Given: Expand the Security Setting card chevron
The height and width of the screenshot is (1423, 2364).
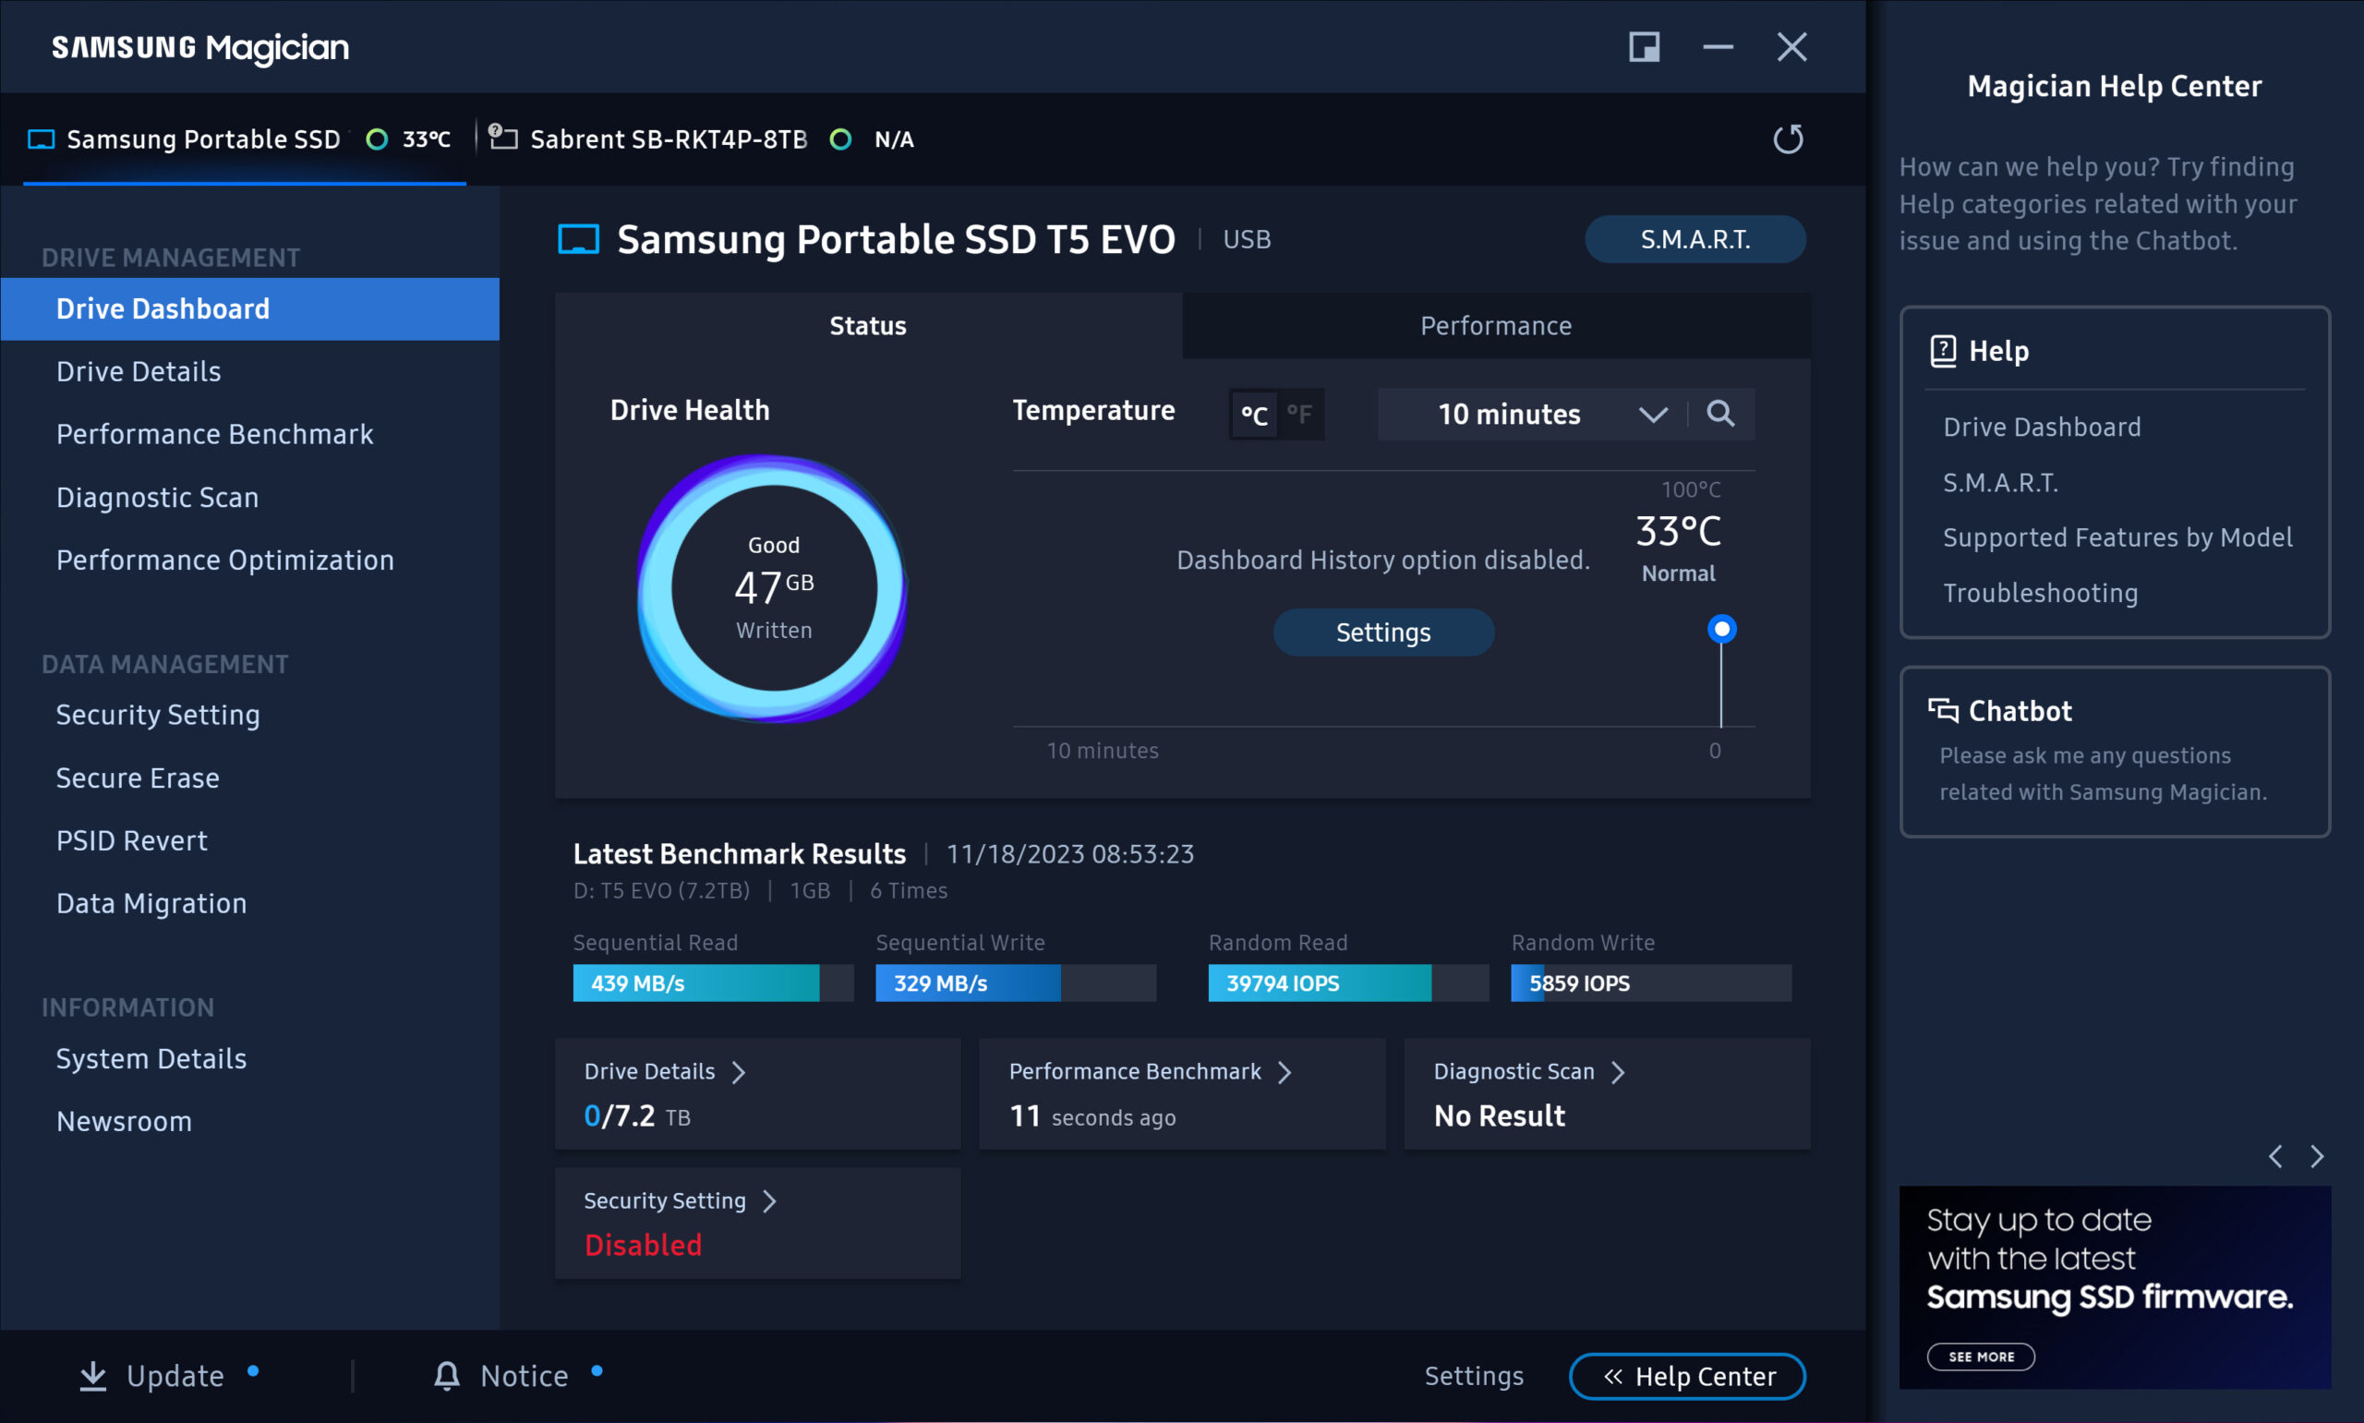Looking at the screenshot, I should pyautogui.click(x=769, y=1201).
